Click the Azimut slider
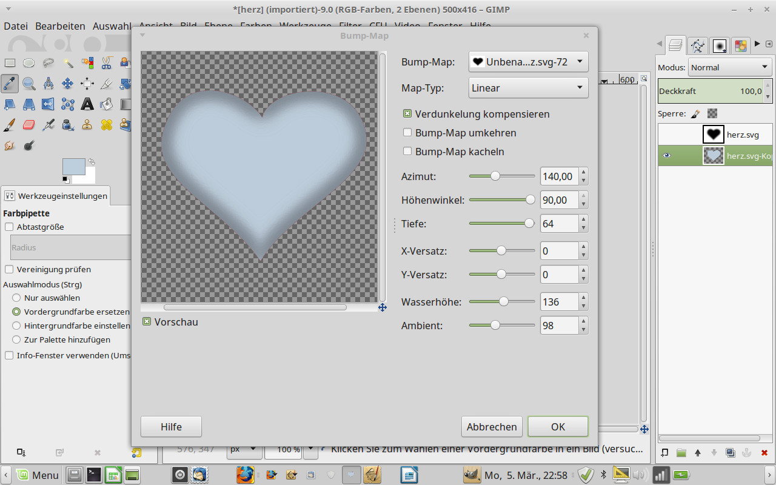The width and height of the screenshot is (776, 485). tap(502, 176)
